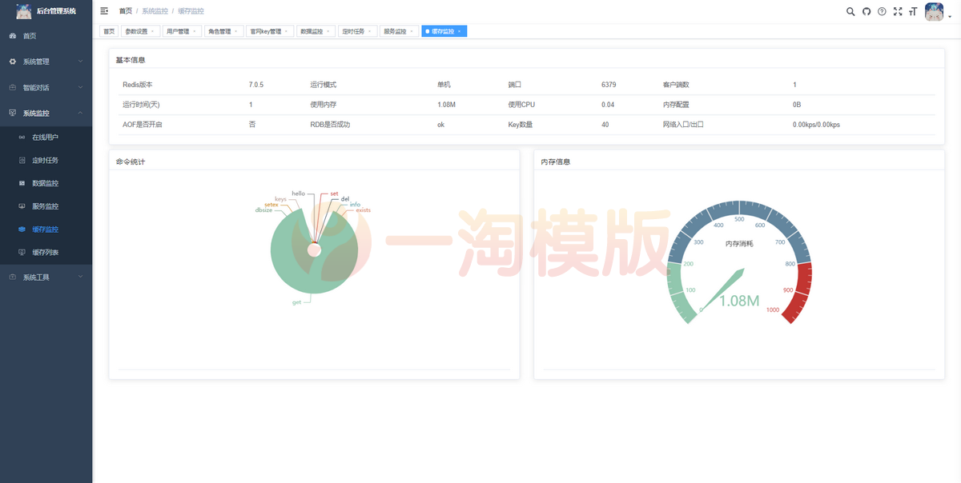Close the 用户管理 tab

click(194, 31)
